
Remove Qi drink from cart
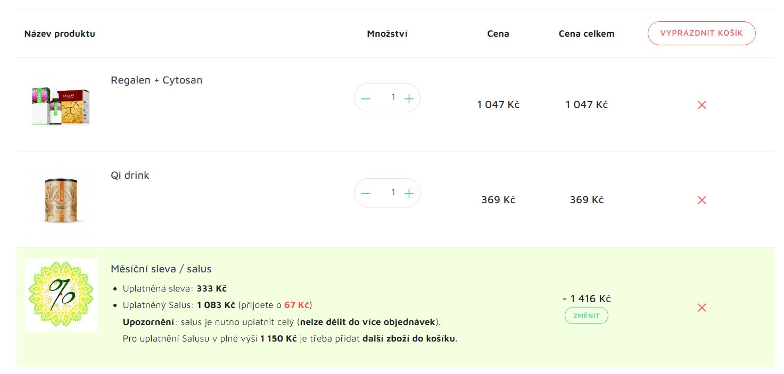[x=702, y=200]
